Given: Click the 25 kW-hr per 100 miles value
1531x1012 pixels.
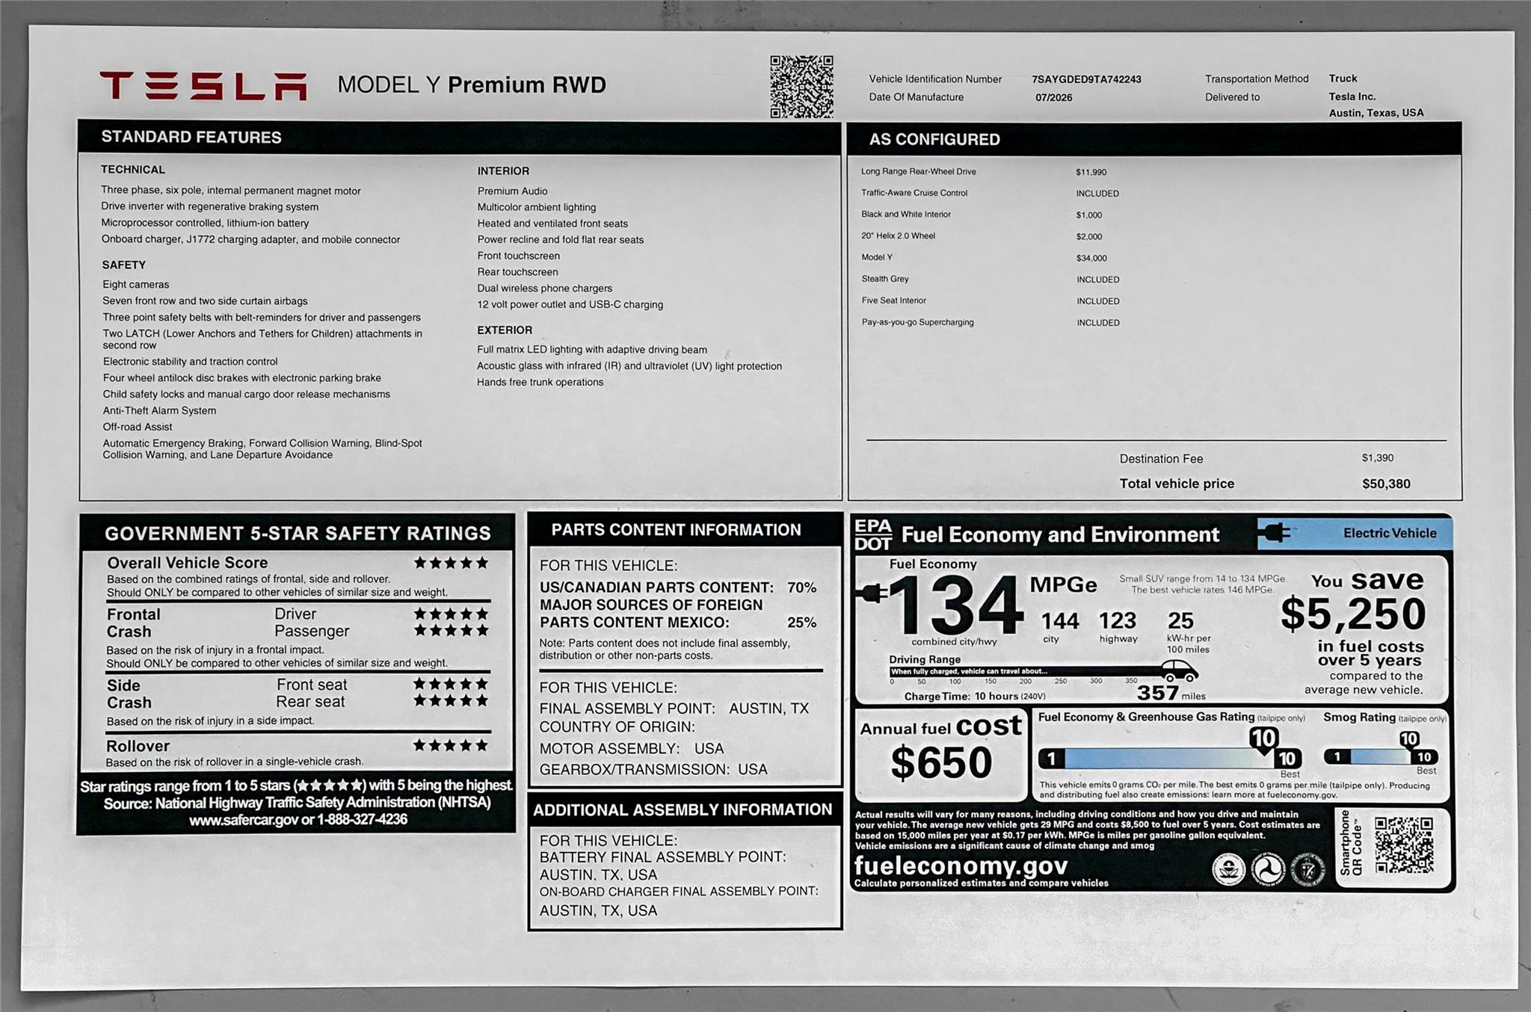Looking at the screenshot, I should click(x=1181, y=620).
